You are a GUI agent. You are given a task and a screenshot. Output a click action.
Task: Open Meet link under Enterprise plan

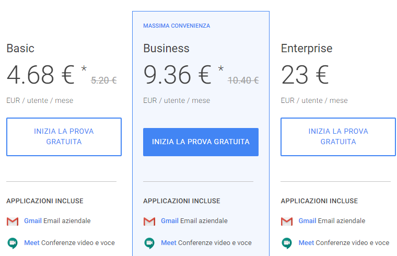[306, 243]
